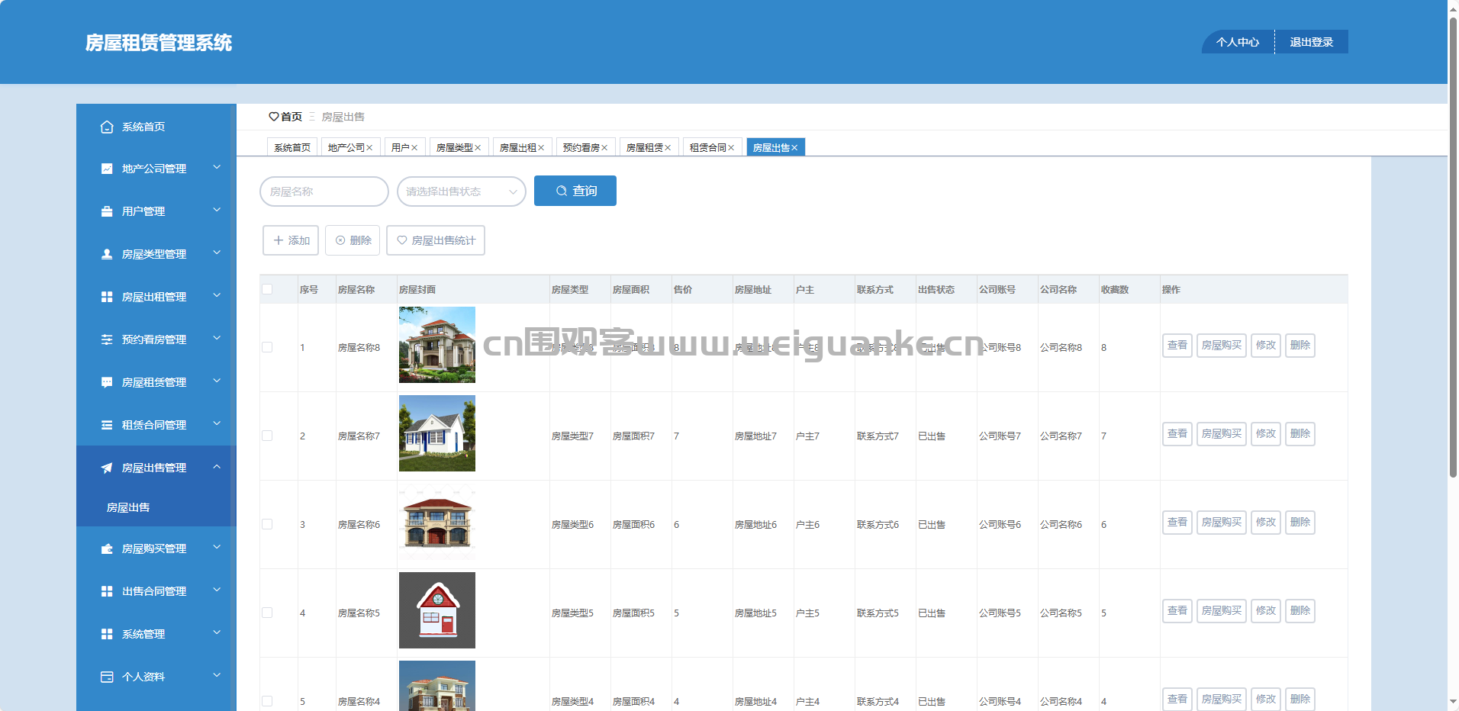Click the grid icon next to 系统管理
This screenshot has height=711, width=1459.
[107, 634]
